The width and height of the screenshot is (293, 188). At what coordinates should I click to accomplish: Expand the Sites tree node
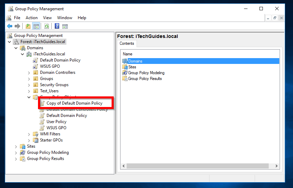[x=16, y=147]
